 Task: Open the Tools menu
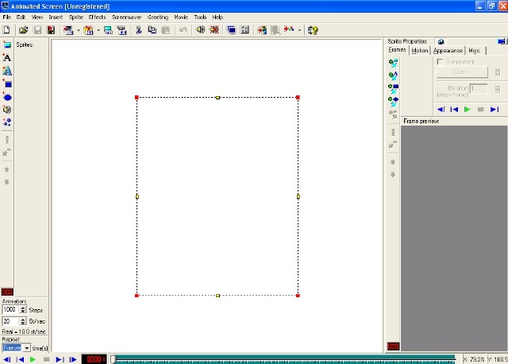(x=200, y=17)
